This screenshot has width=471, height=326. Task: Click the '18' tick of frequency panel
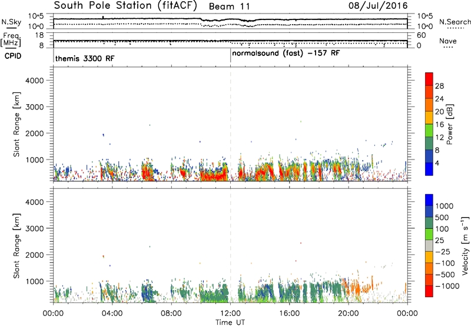point(39,35)
